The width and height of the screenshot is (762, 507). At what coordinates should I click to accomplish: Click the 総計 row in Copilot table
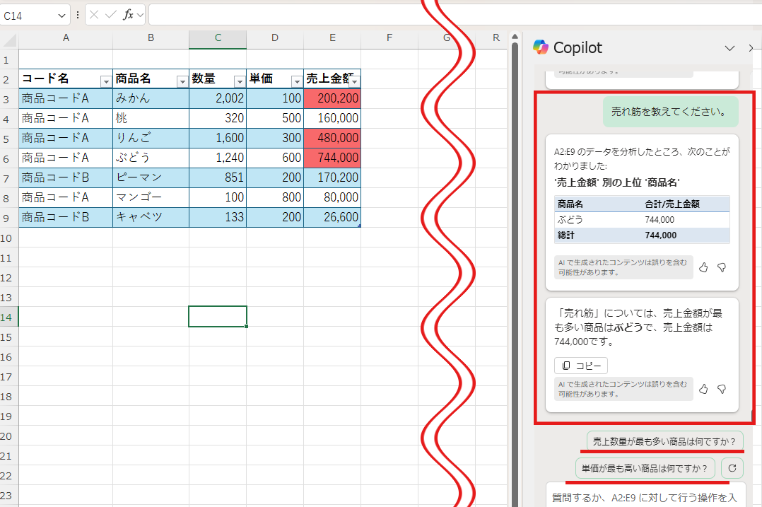pyautogui.click(x=642, y=235)
